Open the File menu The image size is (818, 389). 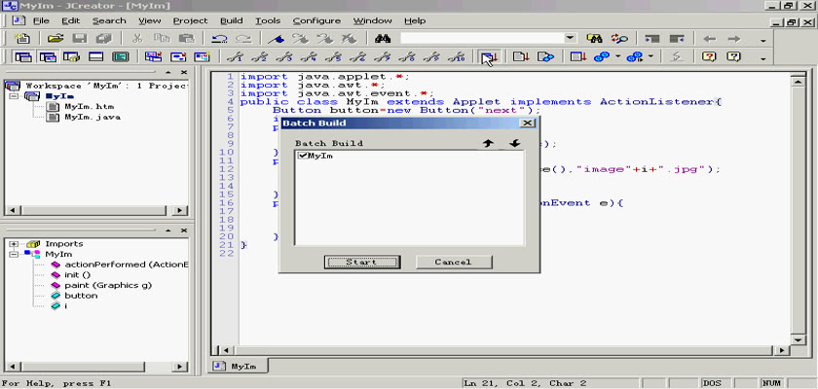click(41, 20)
